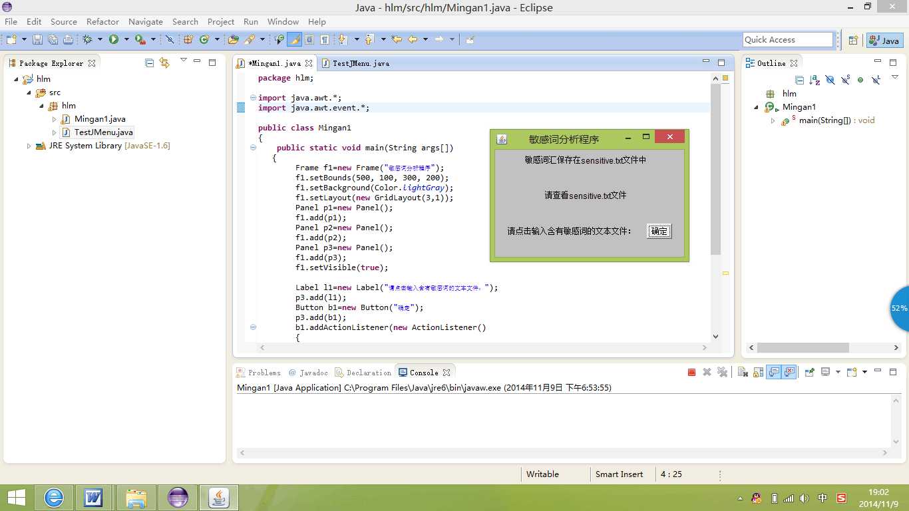Collapse the hlm project node

(x=16, y=79)
